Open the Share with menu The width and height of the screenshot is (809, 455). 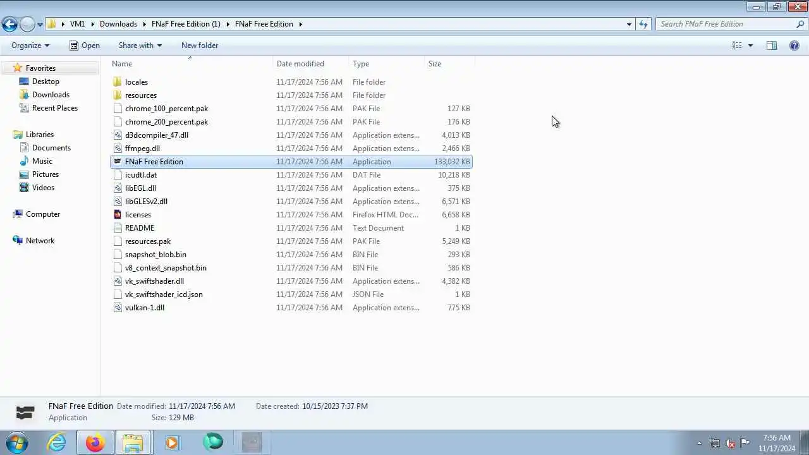click(140, 45)
